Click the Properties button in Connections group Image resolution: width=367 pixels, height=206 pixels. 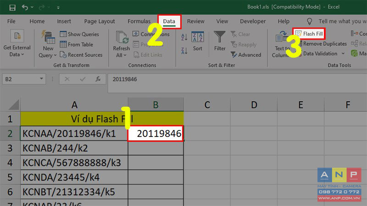tap(148, 44)
